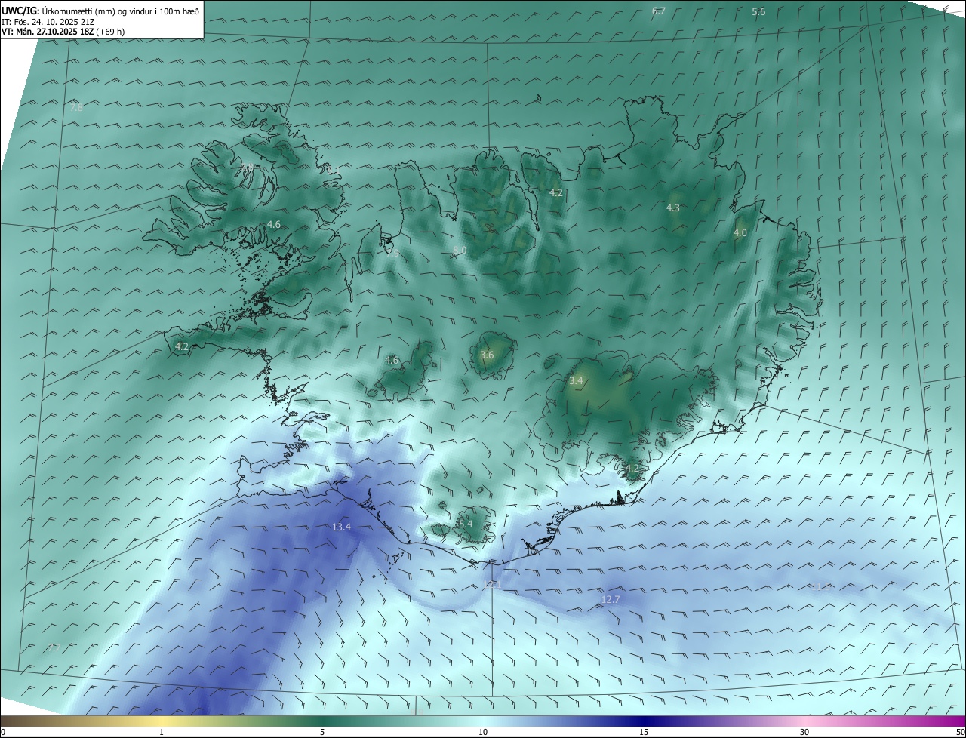Click the colorbar tick label 1
966x738 pixels.
[x=162, y=732]
